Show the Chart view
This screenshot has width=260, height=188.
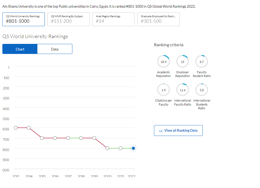20,49
